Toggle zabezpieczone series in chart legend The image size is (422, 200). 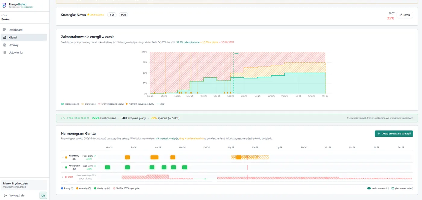click(x=70, y=104)
